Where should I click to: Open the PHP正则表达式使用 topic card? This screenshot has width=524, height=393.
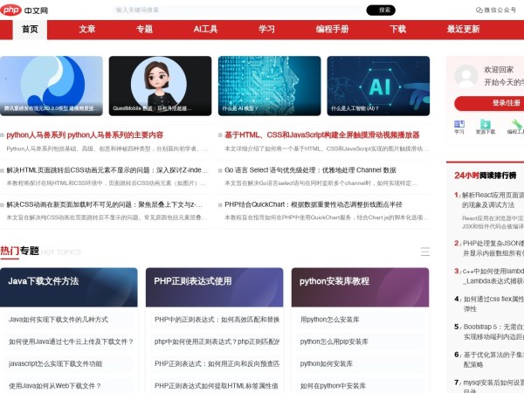(x=215, y=287)
